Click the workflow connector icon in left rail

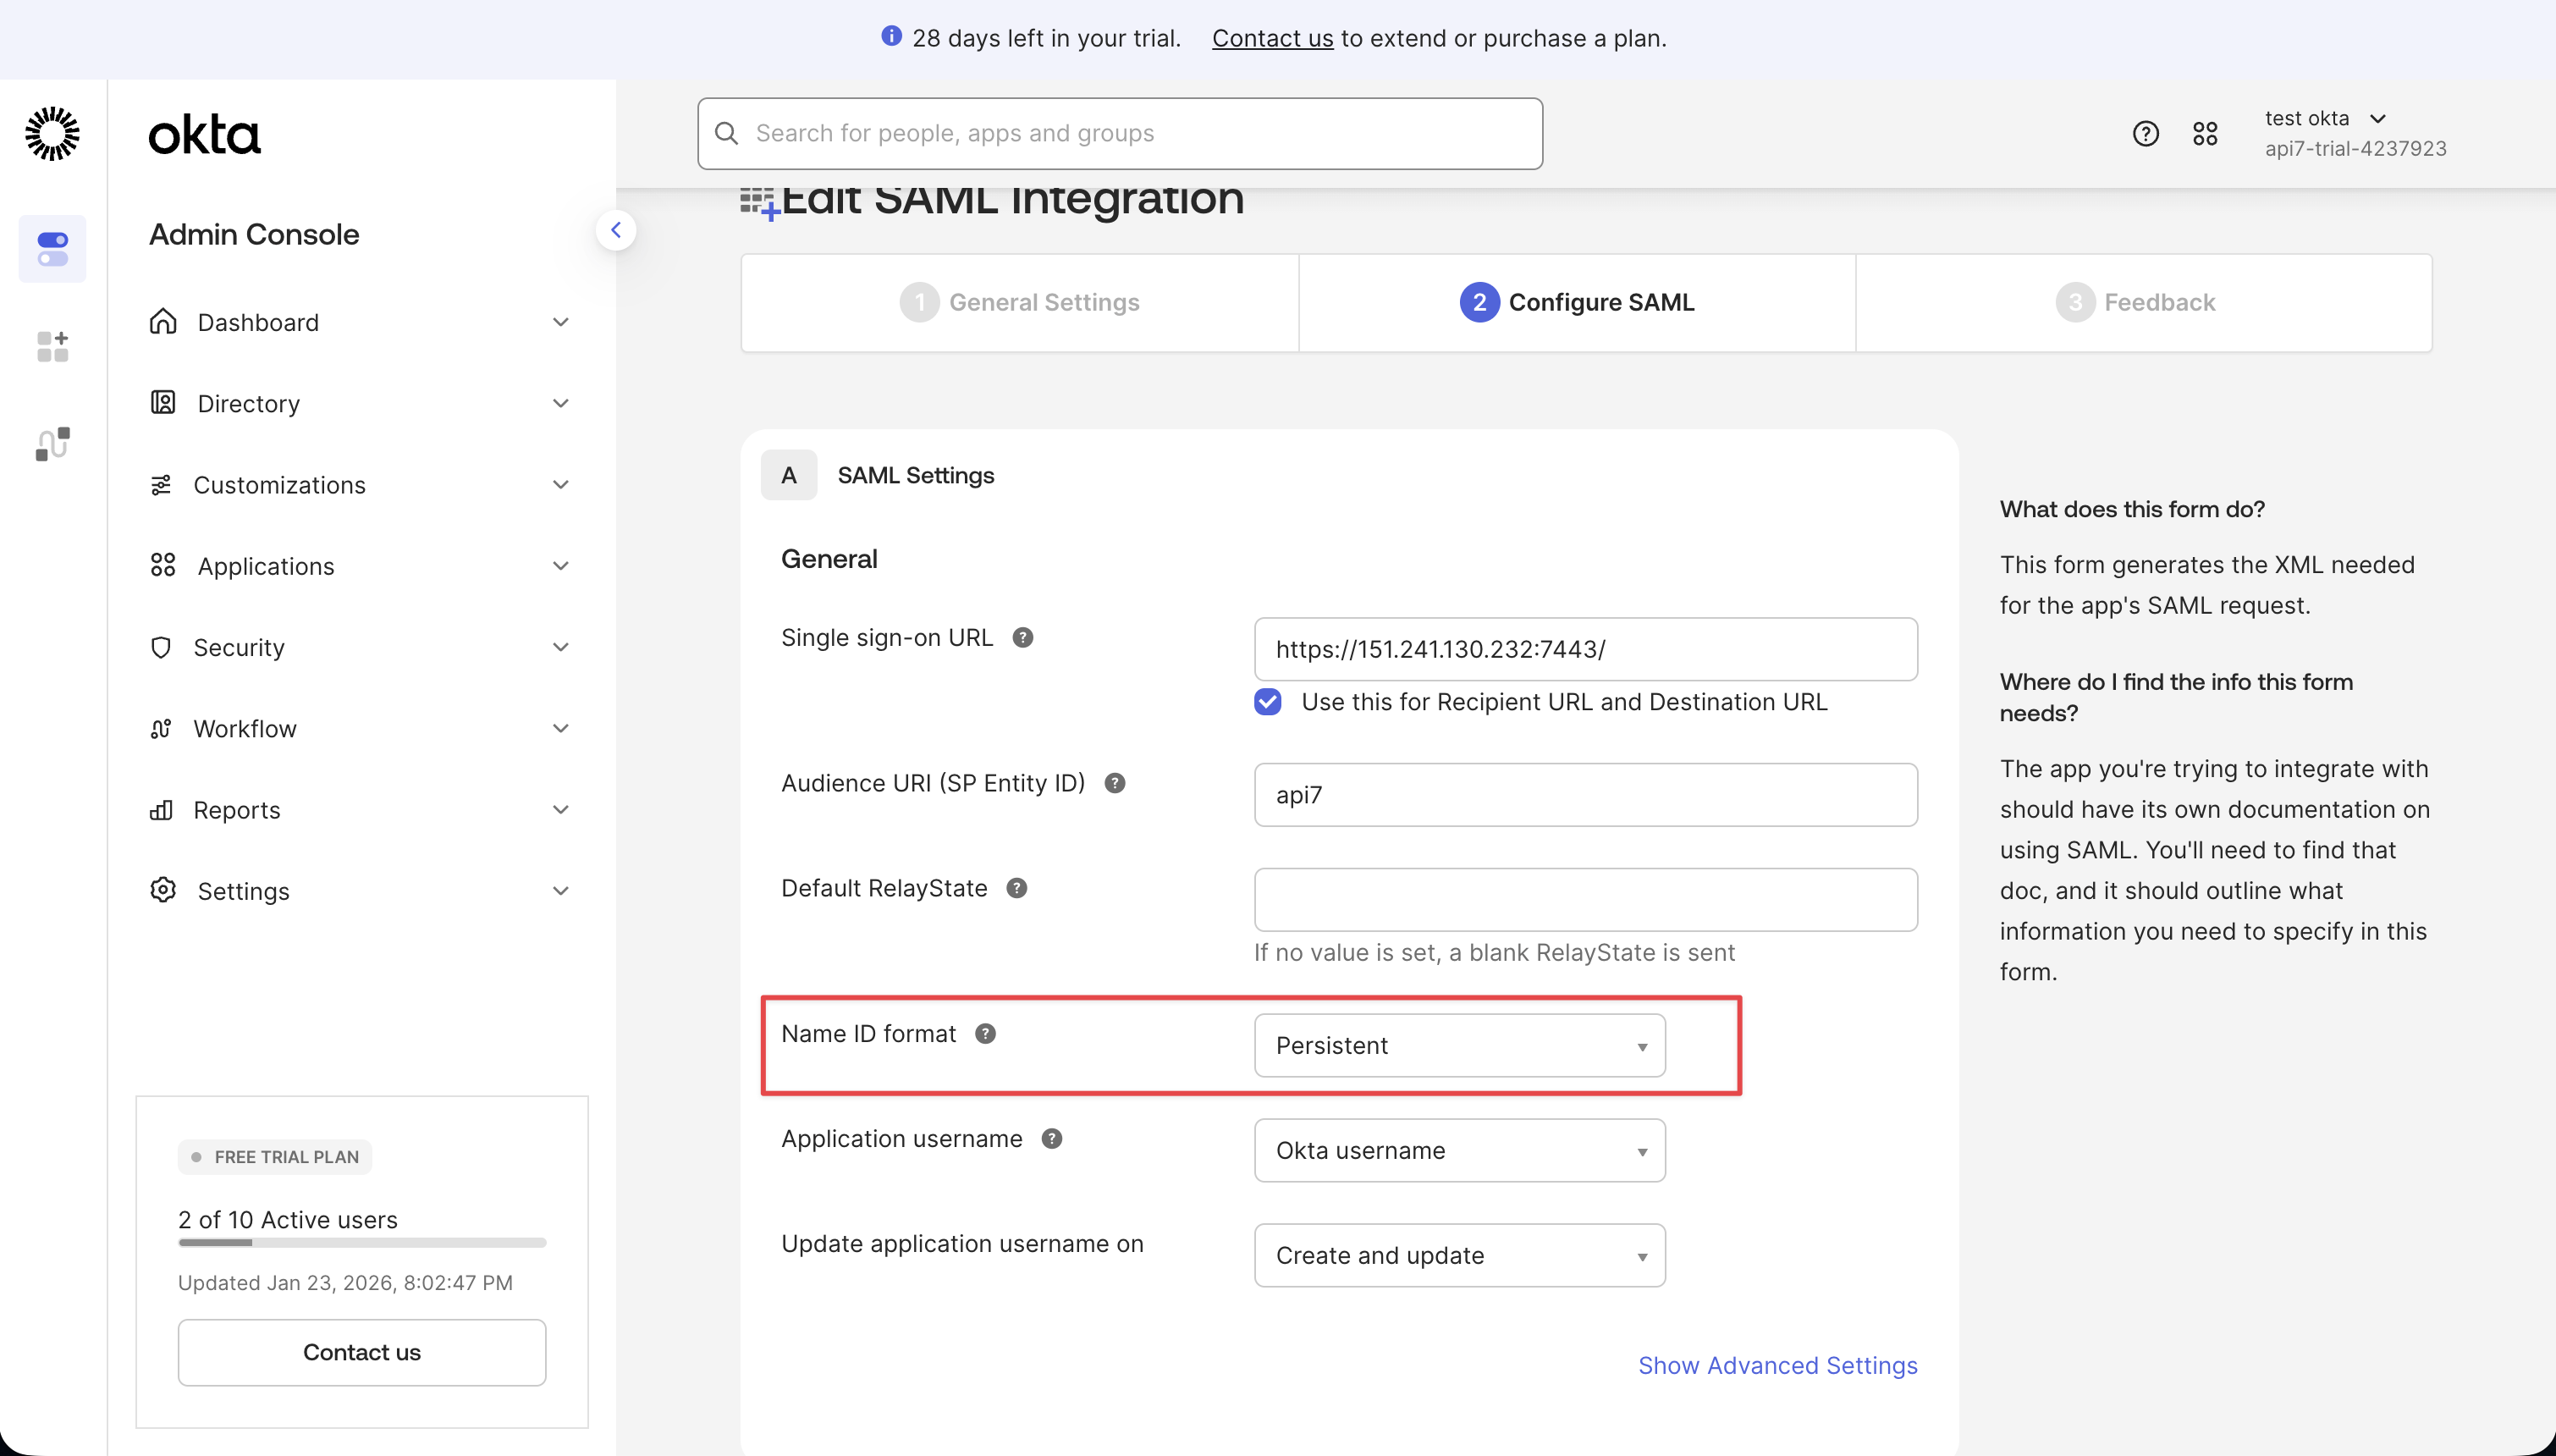tap(52, 443)
